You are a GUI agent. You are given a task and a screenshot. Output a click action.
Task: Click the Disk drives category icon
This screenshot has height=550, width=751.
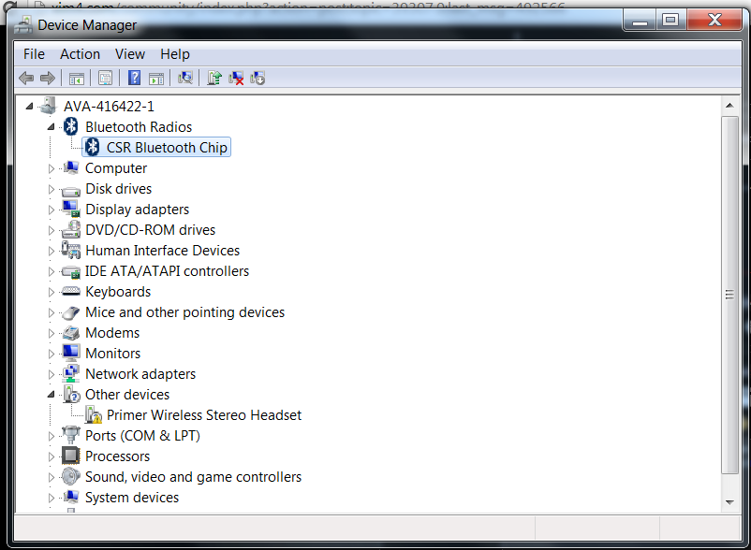[71, 190]
